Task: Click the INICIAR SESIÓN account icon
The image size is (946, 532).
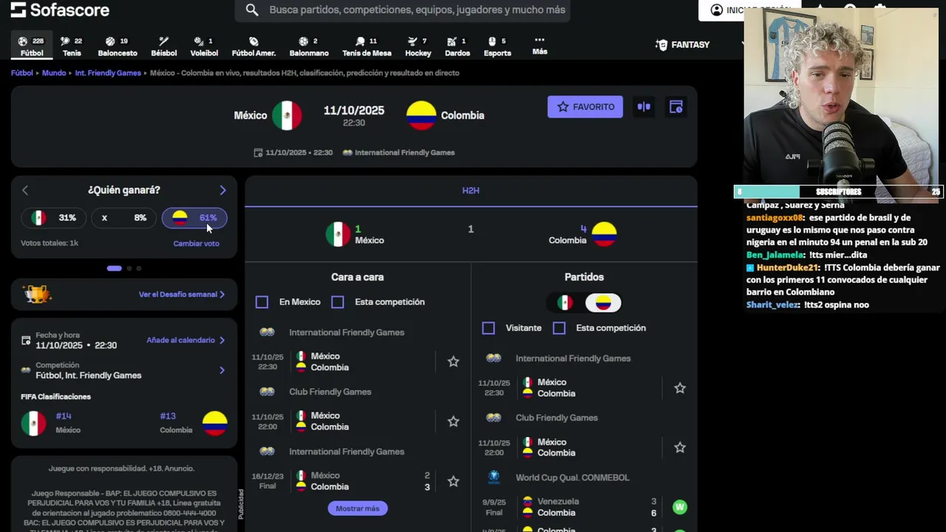Action: [717, 10]
